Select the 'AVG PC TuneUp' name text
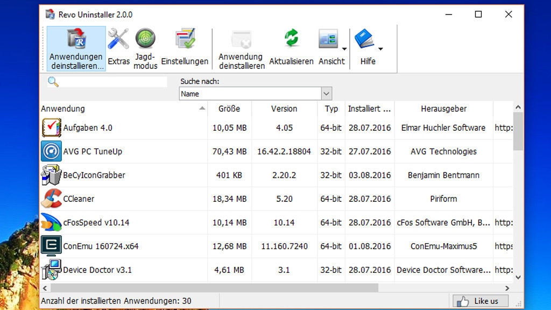 pos(93,151)
